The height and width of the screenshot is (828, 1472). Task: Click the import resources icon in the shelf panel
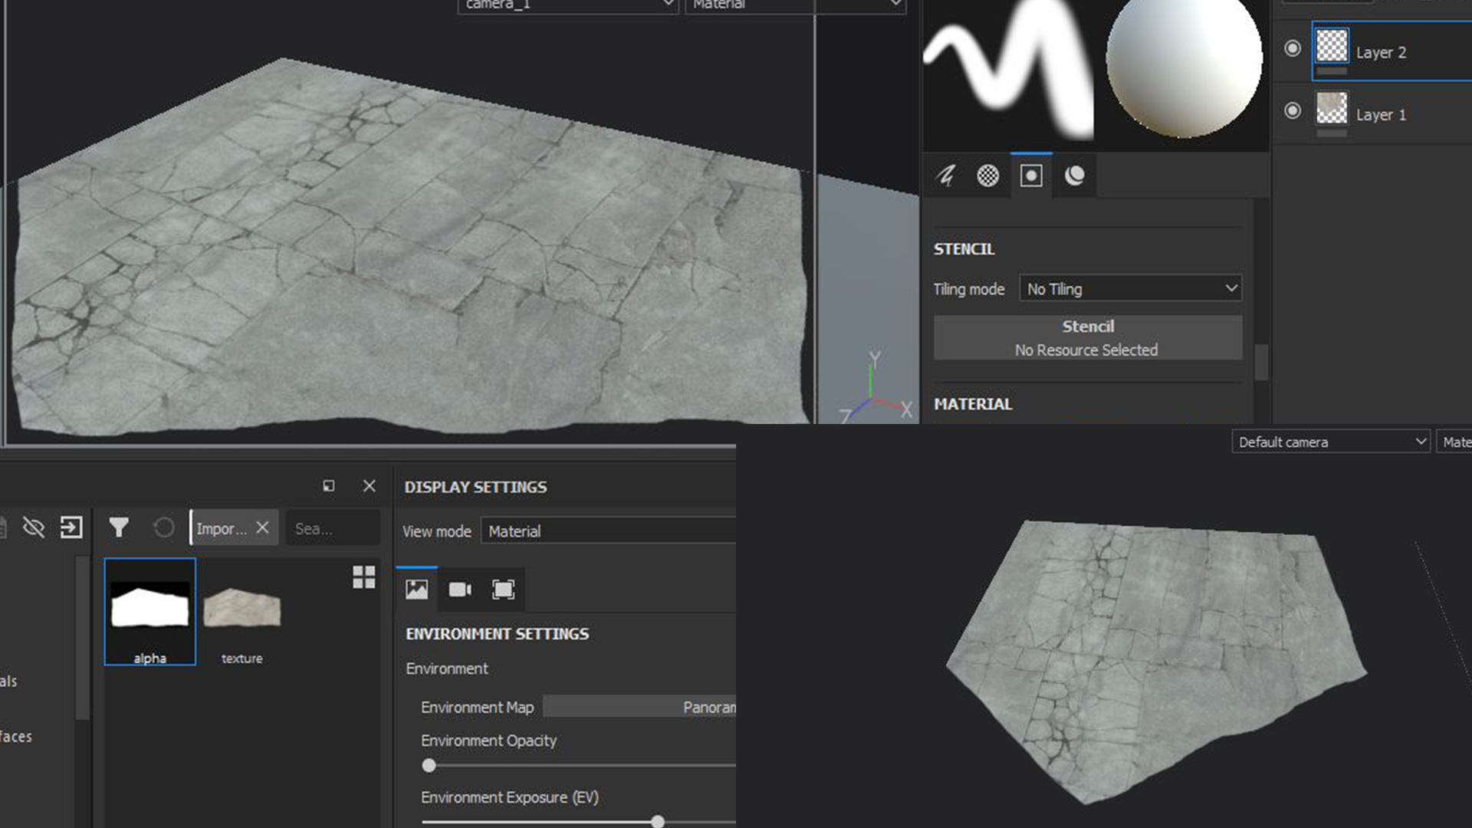pyautogui.click(x=72, y=527)
